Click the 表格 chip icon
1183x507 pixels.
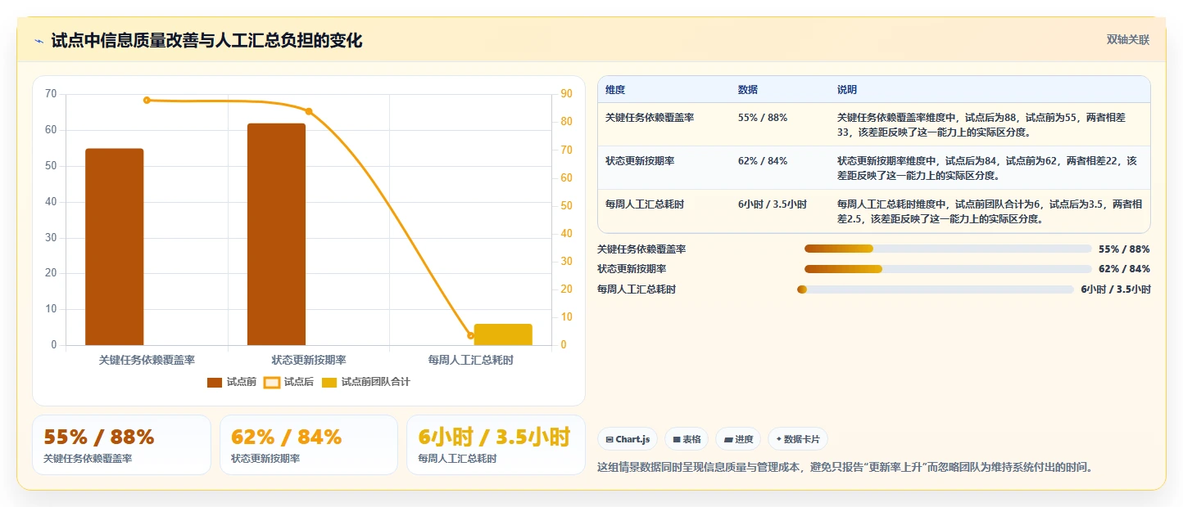(x=677, y=439)
